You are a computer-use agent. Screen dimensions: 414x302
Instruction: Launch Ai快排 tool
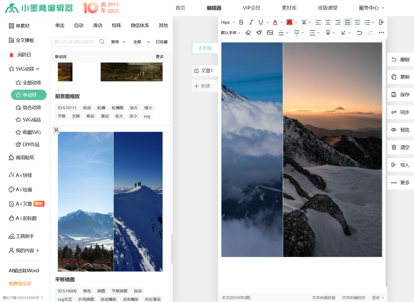click(x=20, y=175)
